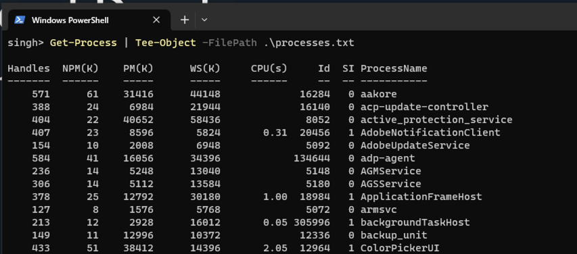Click the PM(K) column header
This screenshot has width=577, height=254.
138,68
